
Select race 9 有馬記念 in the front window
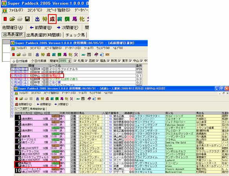click(x=37, y=165)
